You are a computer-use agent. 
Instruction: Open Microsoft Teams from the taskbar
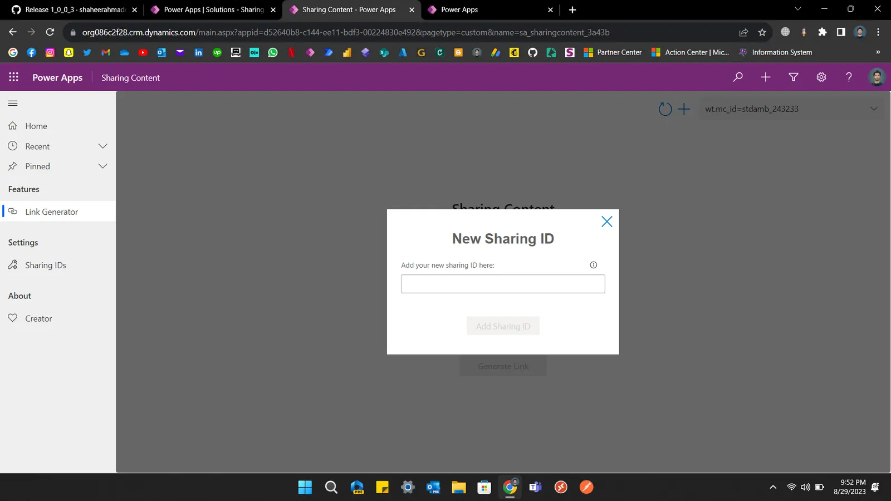pyautogui.click(x=535, y=487)
